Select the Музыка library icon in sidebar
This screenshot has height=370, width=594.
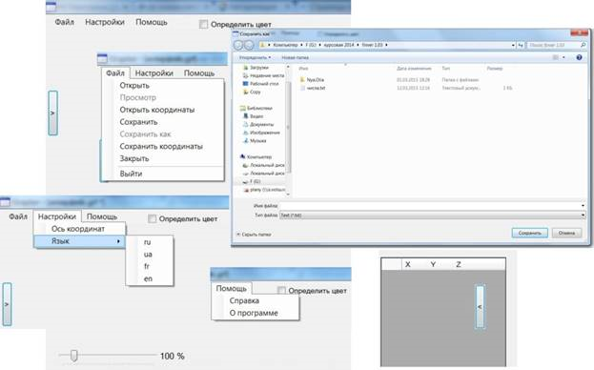pyautogui.click(x=246, y=140)
